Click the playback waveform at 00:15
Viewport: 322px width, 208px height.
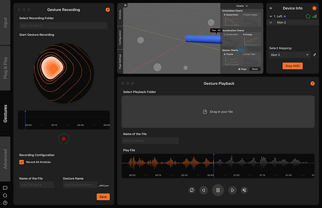(158, 175)
